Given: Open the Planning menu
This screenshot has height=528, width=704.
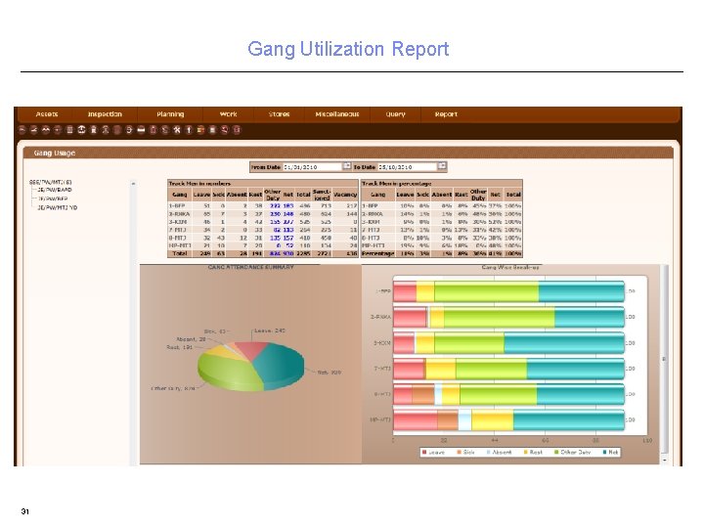Looking at the screenshot, I should pos(170,114).
